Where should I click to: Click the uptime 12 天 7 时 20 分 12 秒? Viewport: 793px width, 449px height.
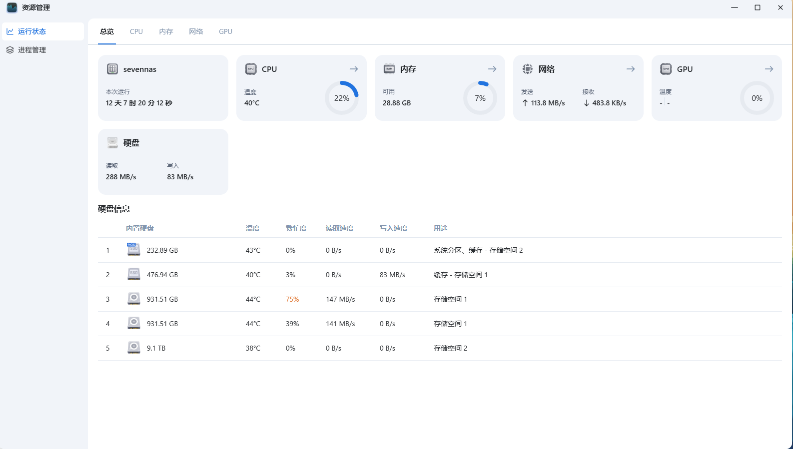tap(139, 103)
